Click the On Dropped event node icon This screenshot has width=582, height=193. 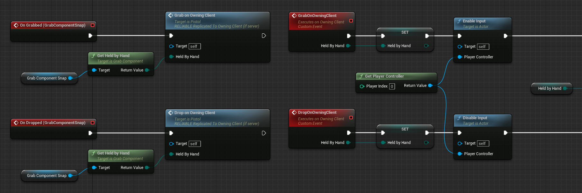16,122
